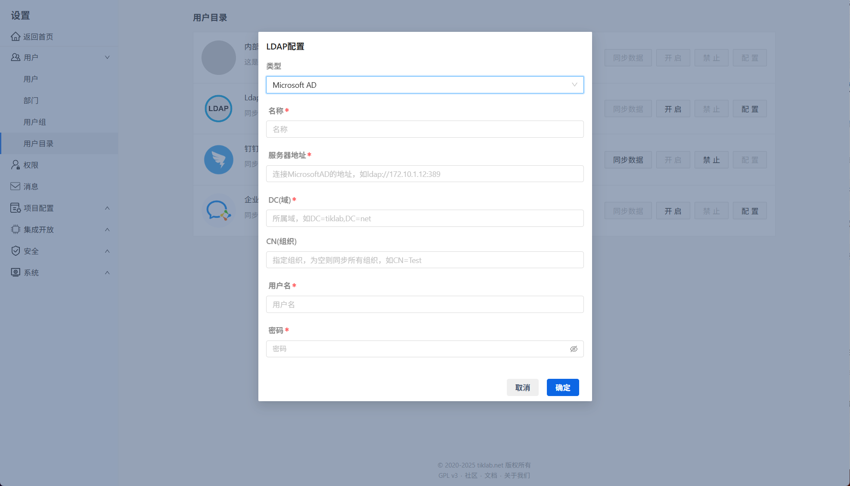Open the 系统 system settings icon

click(x=15, y=272)
